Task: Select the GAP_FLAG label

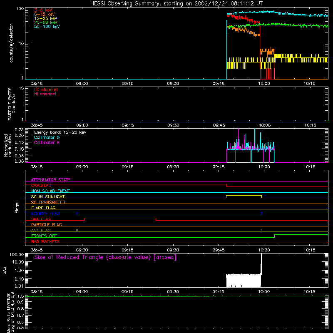Action: tap(41, 185)
